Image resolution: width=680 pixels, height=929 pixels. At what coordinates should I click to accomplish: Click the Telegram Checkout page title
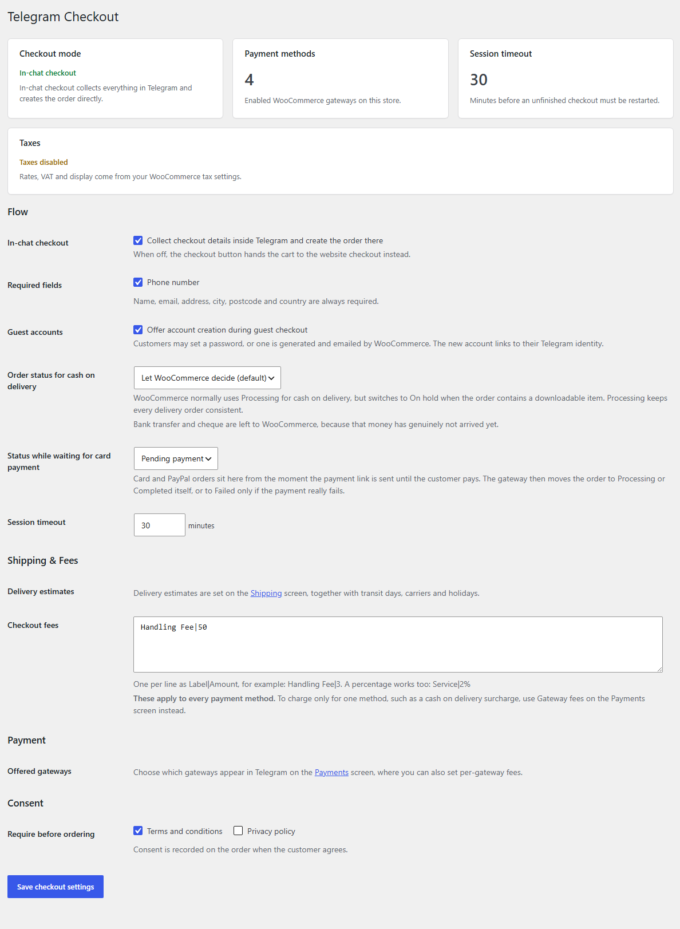[x=63, y=17]
